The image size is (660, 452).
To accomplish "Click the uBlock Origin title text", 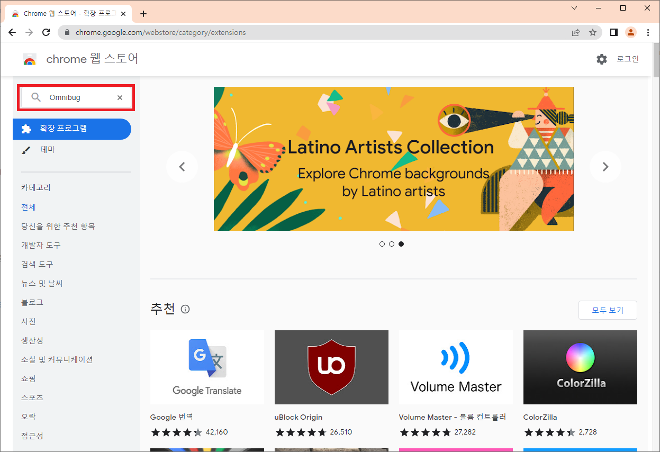I will [299, 417].
